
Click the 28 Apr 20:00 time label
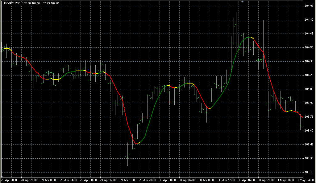click(29, 180)
